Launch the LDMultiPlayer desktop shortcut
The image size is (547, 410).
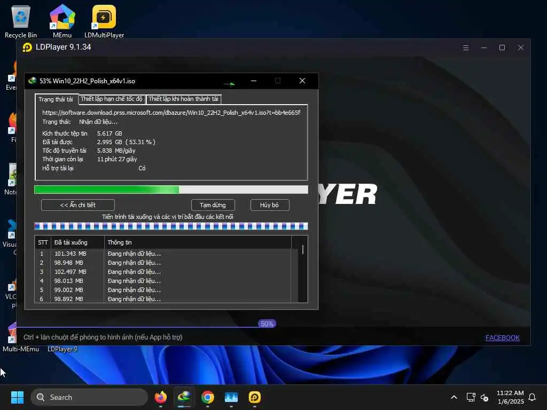[104, 21]
